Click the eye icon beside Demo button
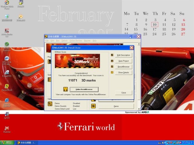 tap(93, 106)
